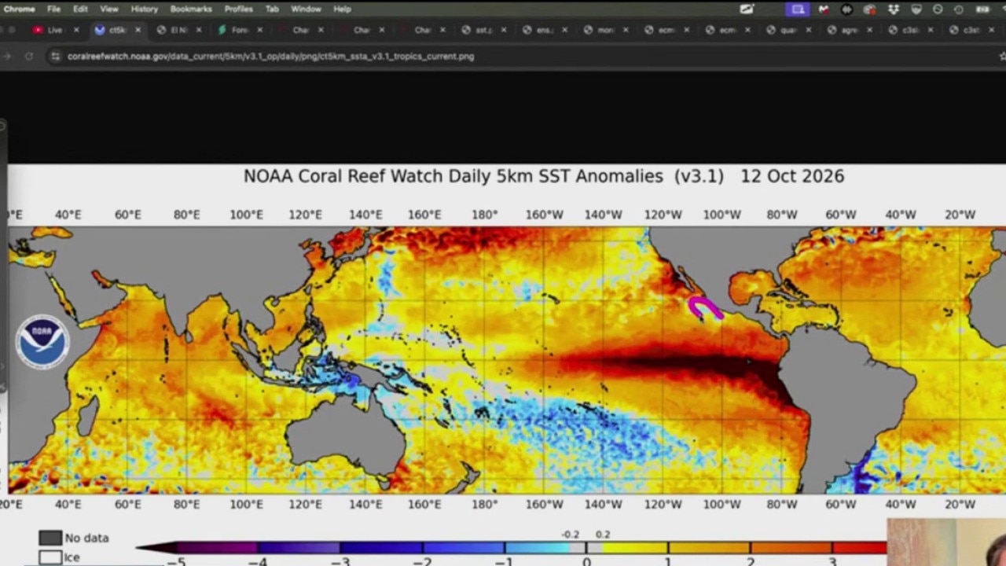
Task: Click the pen-on-screen annotation menu bar icon
Action: pos(747,9)
